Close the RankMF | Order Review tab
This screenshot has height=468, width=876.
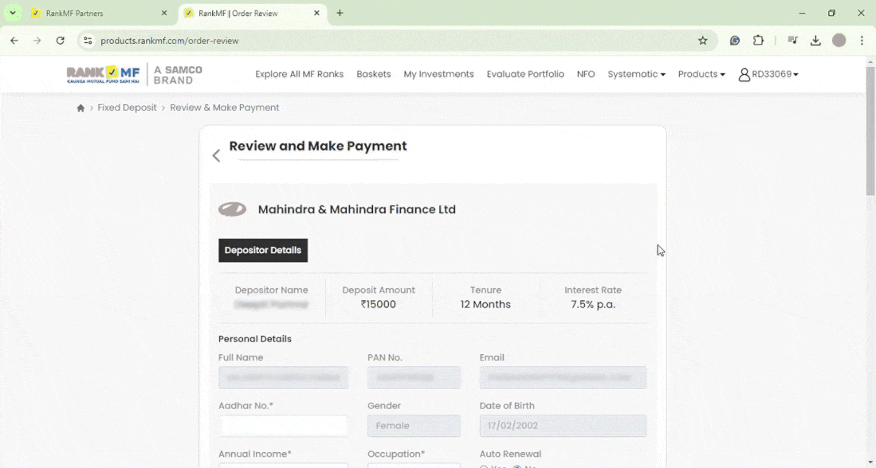316,14
